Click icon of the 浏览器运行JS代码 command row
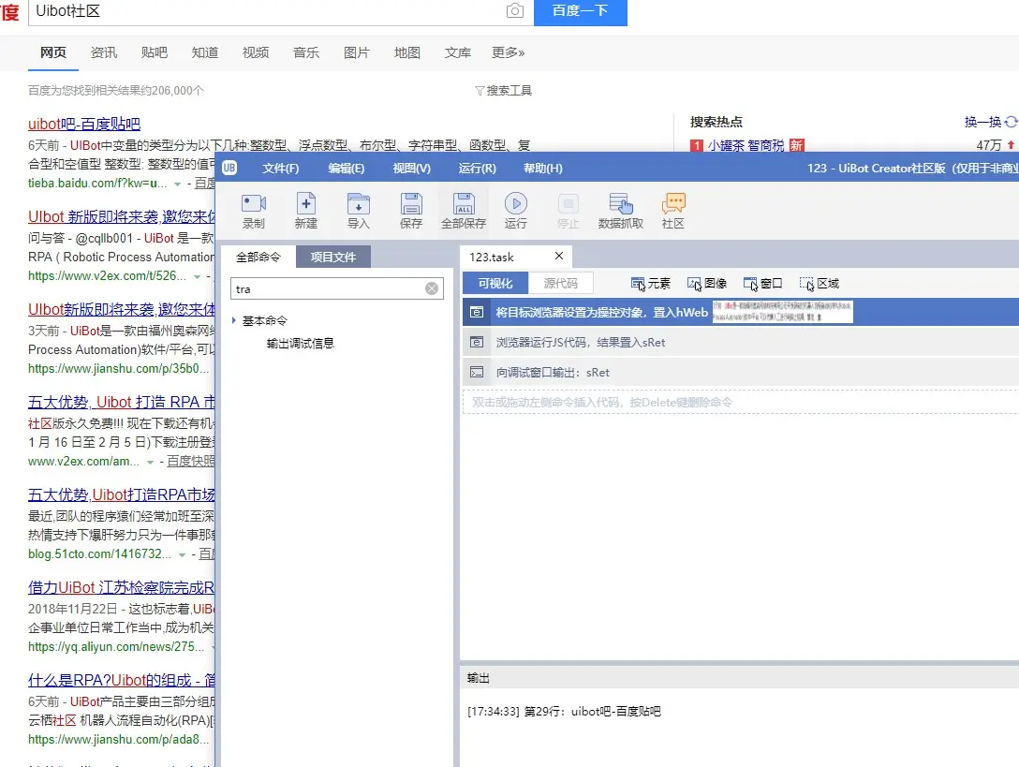Viewport: 1019px width, 767px height. [477, 342]
